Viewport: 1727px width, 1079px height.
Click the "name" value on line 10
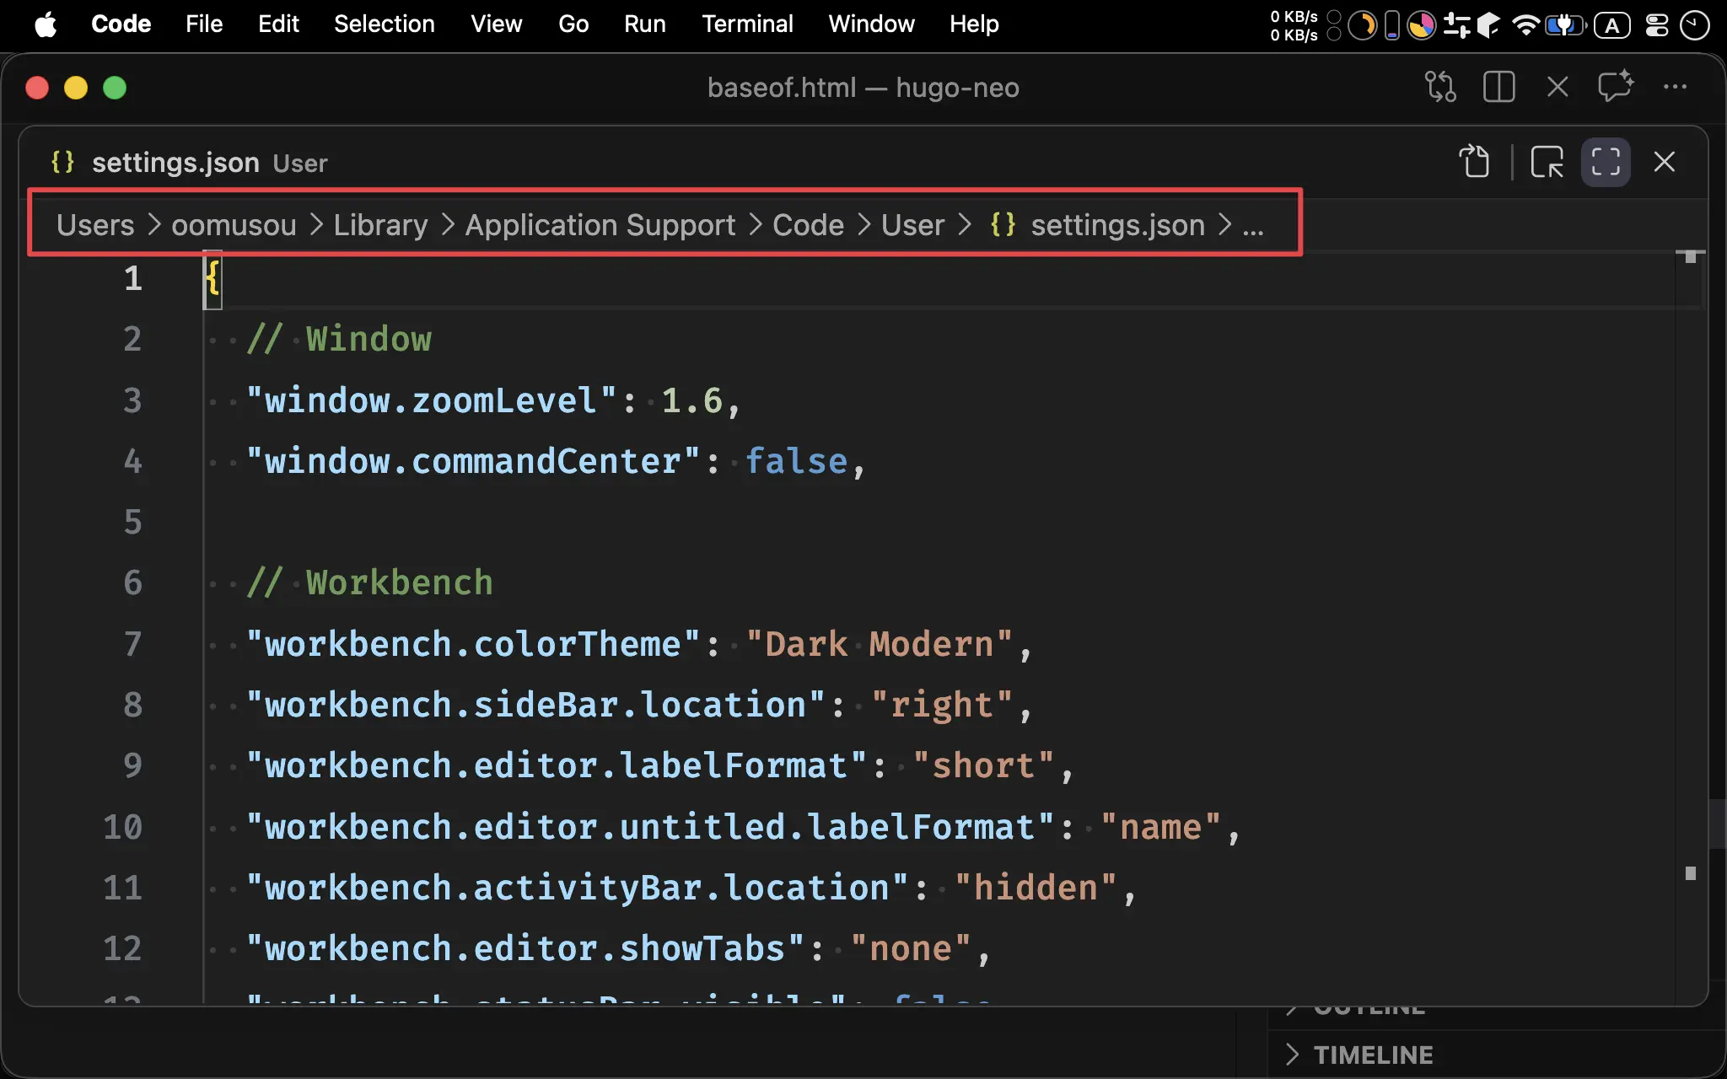[1160, 827]
